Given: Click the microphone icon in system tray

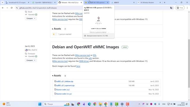Looking at the screenshot, I should [159, 104].
